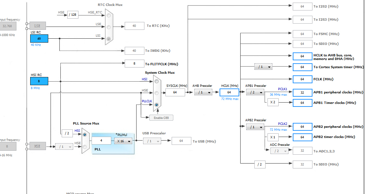Open the APB1 Prescaler dropdown
The height and width of the screenshot is (194, 385).
pos(255,92)
